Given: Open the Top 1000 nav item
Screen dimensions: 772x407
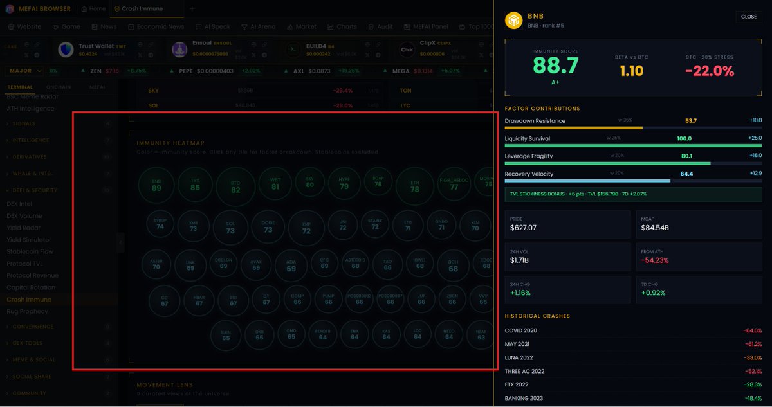Looking at the screenshot, I should click(476, 27).
